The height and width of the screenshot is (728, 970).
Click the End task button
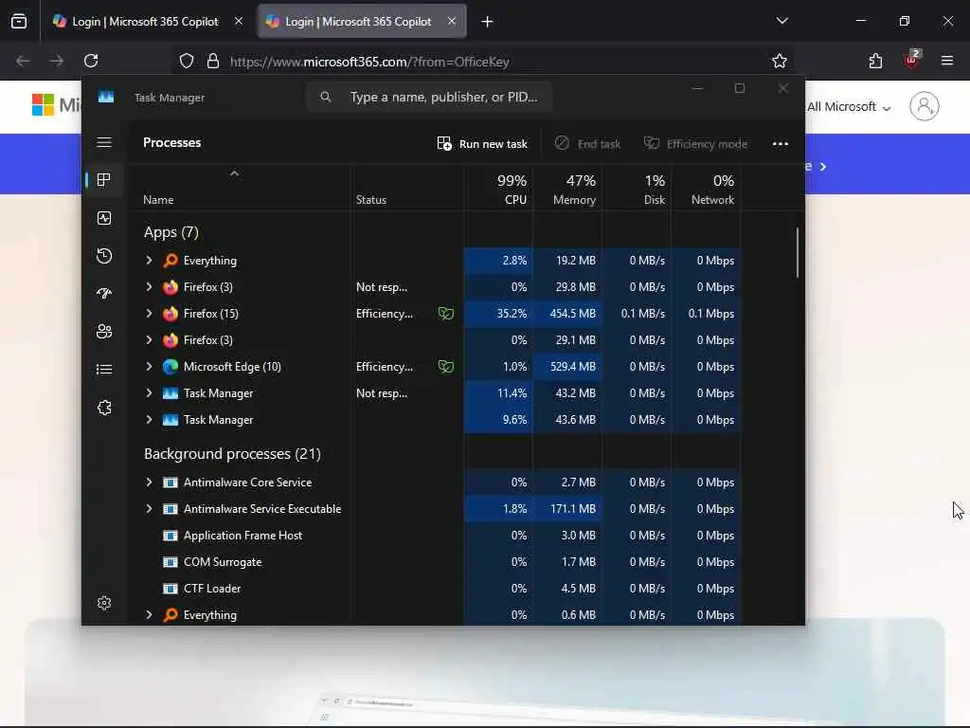[x=587, y=144]
